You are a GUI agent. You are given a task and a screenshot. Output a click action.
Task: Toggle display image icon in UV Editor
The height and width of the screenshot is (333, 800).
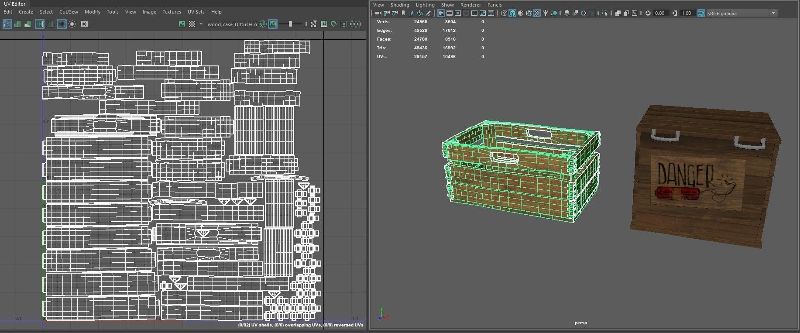point(182,24)
